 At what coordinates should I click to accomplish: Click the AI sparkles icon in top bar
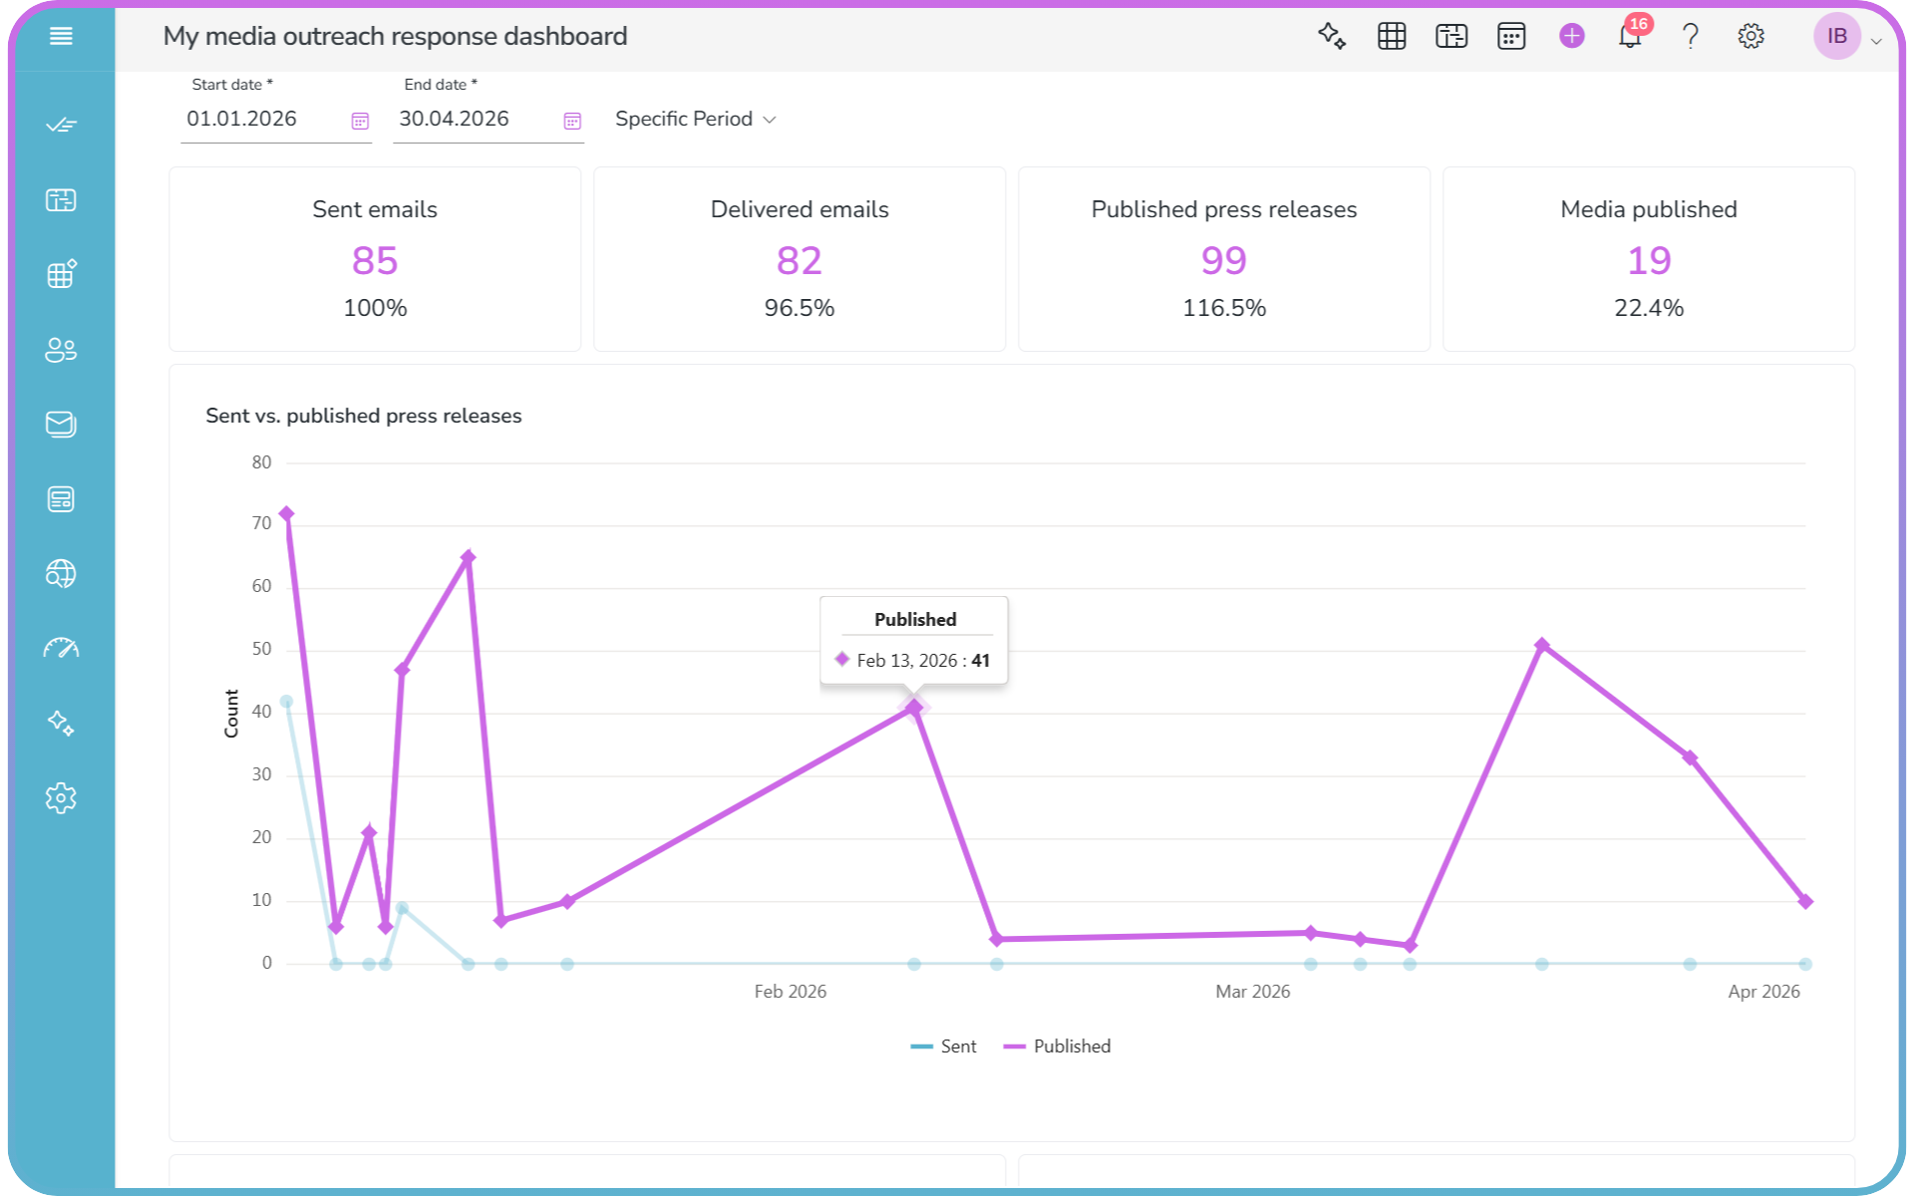(x=1332, y=37)
